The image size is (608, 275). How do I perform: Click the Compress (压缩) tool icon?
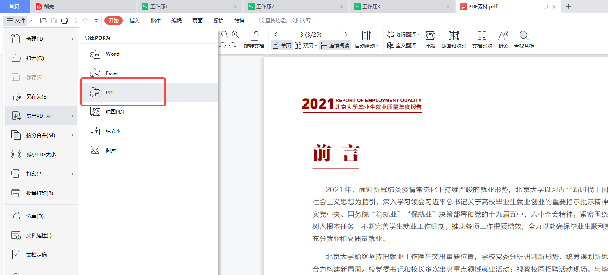[430, 36]
